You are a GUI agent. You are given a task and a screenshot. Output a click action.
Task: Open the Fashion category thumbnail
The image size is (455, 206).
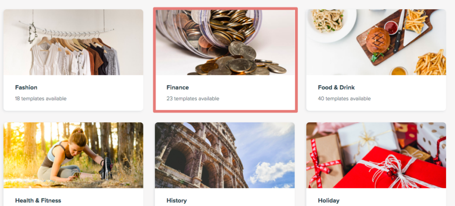pyautogui.click(x=73, y=42)
